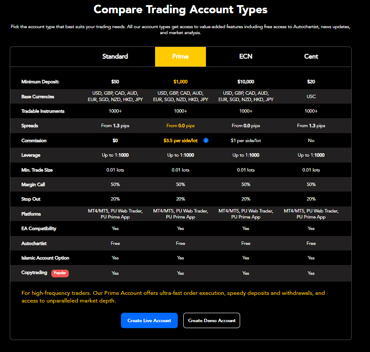Screen dimensions: 370x352
Task: Switch to the ECN account tab
Action: click(x=246, y=57)
